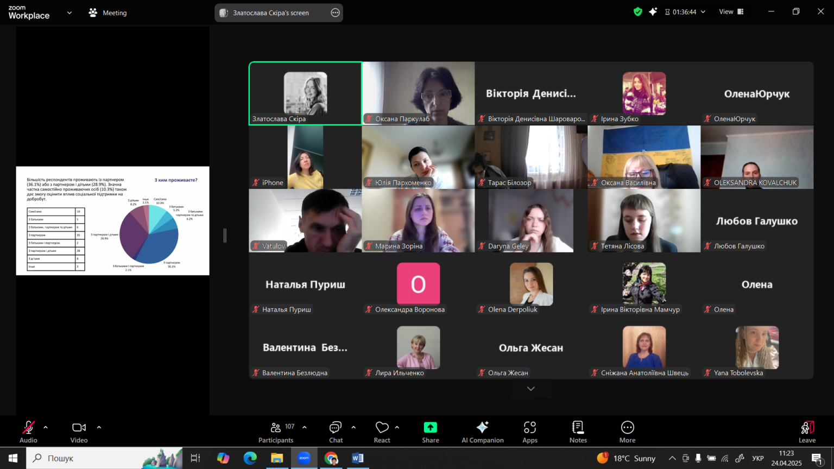Screen dimensions: 834x469
Task: Open the Meeting menu at top
Action: (x=108, y=12)
